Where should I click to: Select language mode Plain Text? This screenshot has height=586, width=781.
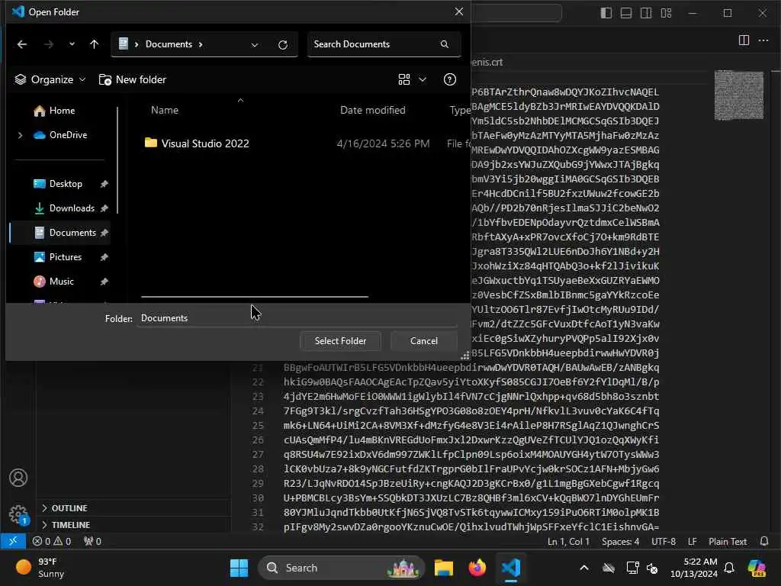click(x=727, y=542)
